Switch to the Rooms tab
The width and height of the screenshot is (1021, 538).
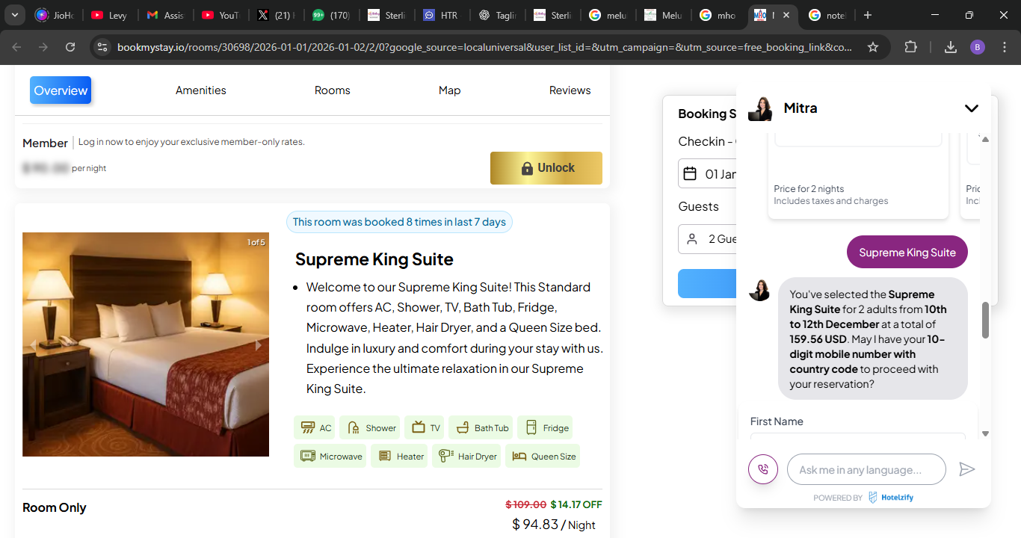pos(333,90)
